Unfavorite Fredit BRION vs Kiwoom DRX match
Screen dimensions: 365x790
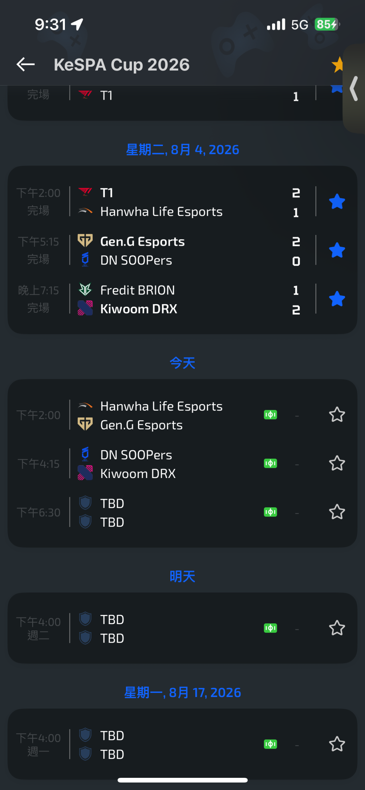(337, 299)
